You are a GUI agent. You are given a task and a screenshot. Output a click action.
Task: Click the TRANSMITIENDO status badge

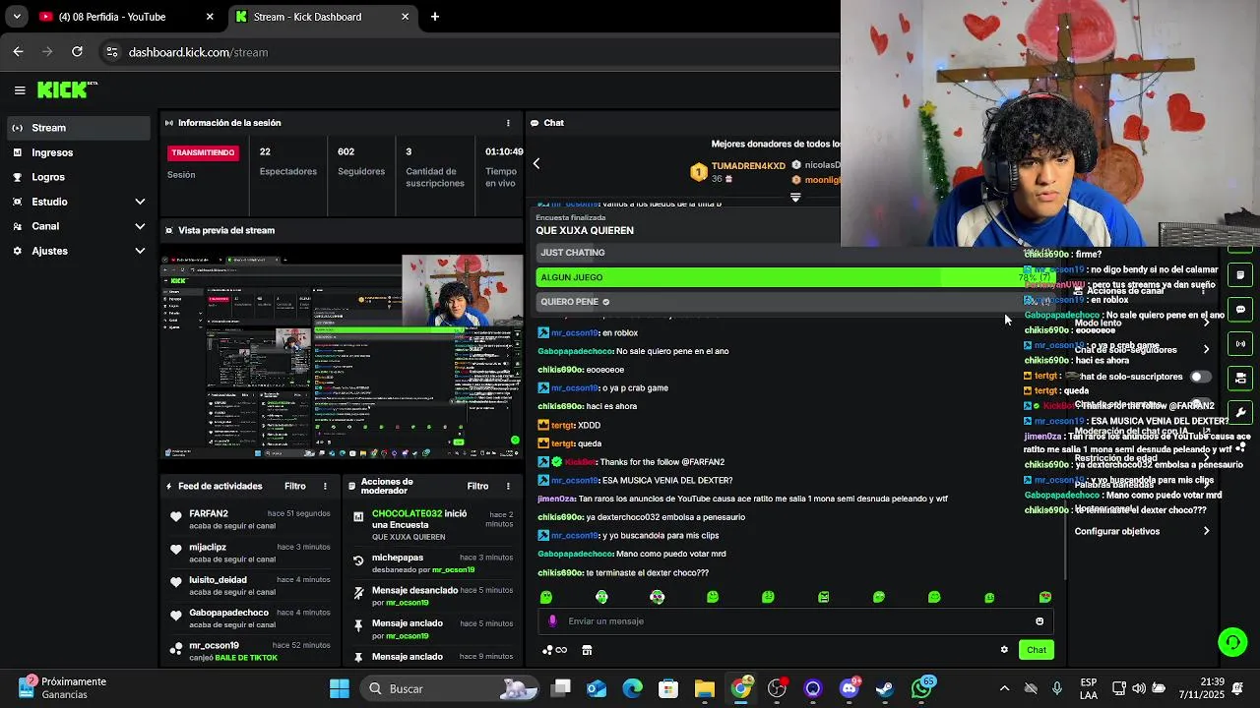(x=203, y=152)
